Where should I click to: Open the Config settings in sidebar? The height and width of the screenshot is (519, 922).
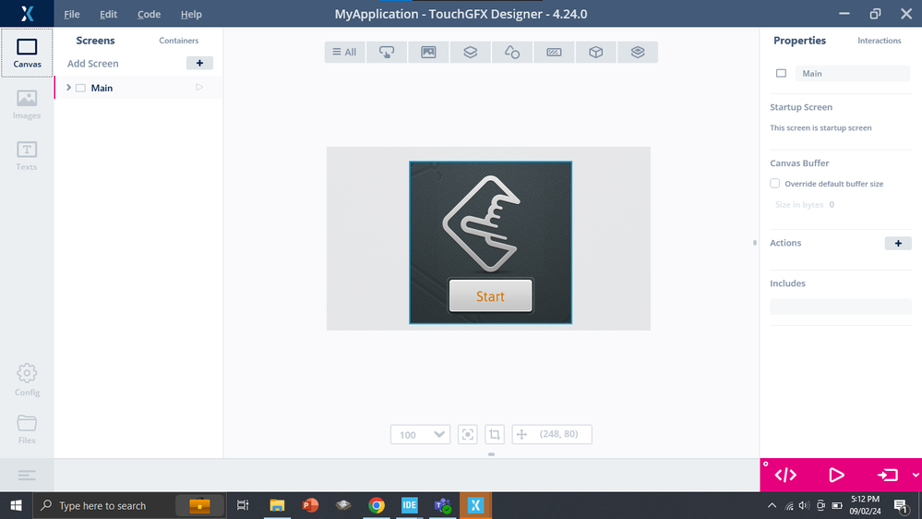pyautogui.click(x=27, y=380)
